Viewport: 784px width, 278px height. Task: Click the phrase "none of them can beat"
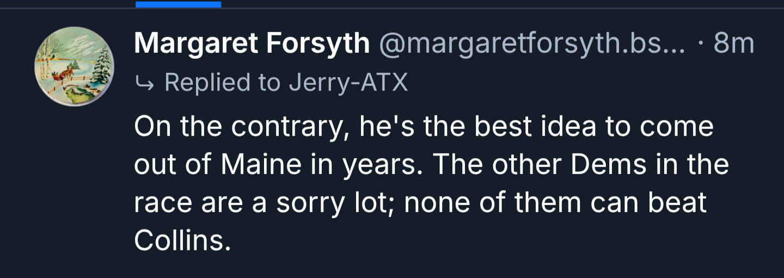click(555, 202)
